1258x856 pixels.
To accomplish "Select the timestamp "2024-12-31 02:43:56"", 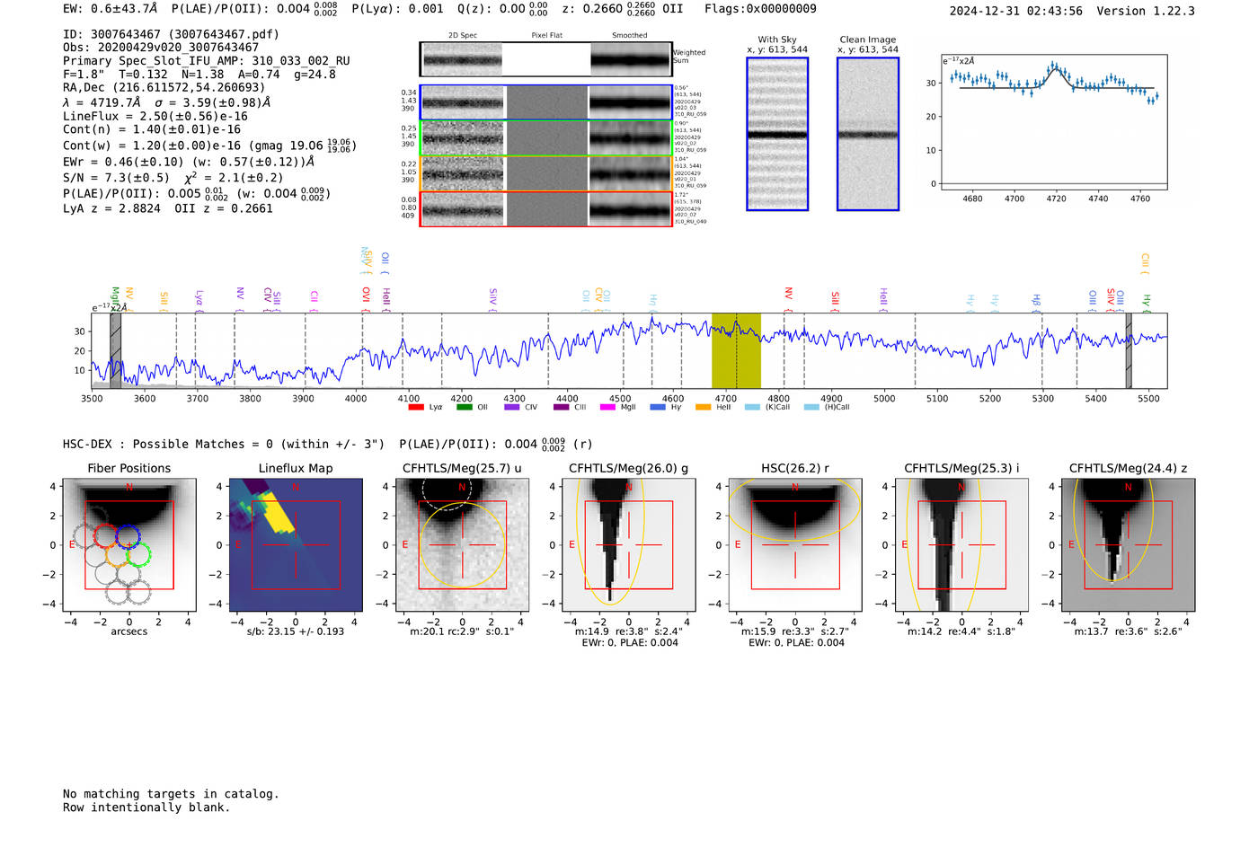I will [1016, 11].
